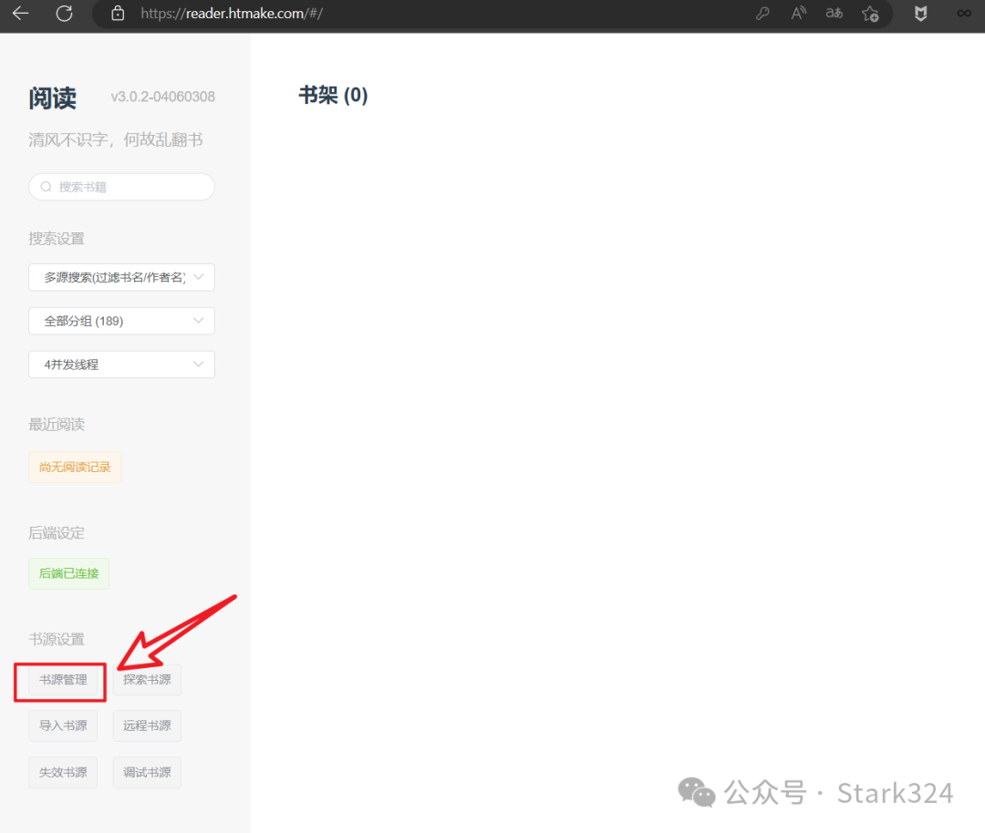Open 调试书源 debug sources
This screenshot has width=985, height=833.
coord(147,772)
